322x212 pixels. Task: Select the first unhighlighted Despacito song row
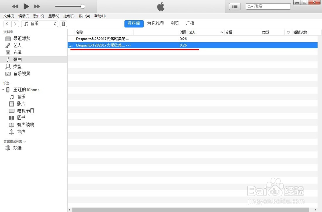coord(193,39)
